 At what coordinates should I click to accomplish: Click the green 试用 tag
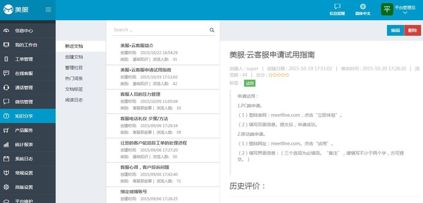click(250, 84)
